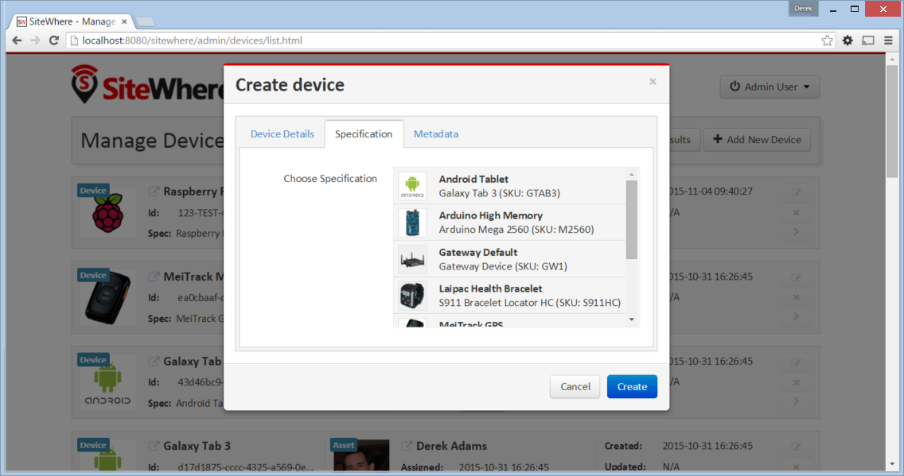The height and width of the screenshot is (476, 904).
Task: Click the MeiTrack device image
Action: [107, 297]
